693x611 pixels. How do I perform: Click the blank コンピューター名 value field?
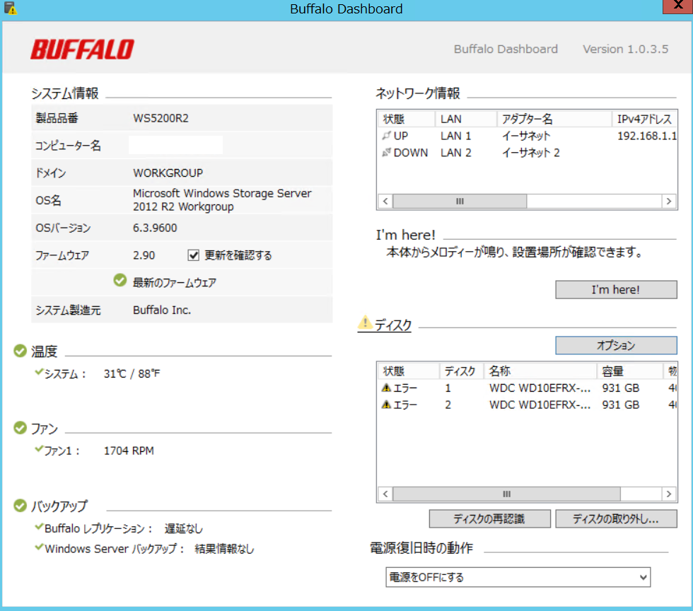[x=175, y=145]
